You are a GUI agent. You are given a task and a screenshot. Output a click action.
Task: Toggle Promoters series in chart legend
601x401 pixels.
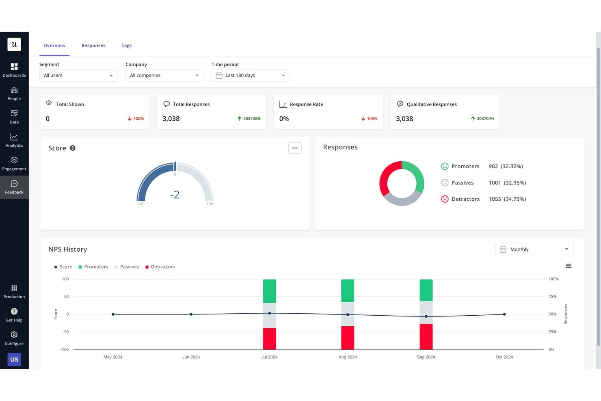[93, 267]
